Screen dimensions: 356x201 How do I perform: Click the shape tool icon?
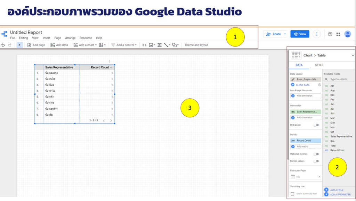pos(175,45)
